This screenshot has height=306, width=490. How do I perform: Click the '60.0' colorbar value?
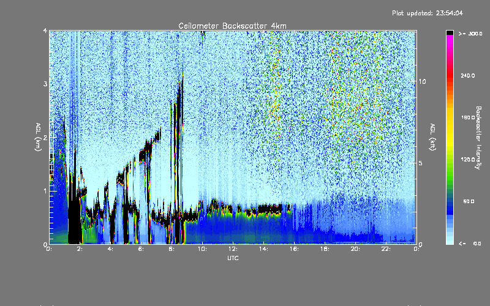[469, 201]
